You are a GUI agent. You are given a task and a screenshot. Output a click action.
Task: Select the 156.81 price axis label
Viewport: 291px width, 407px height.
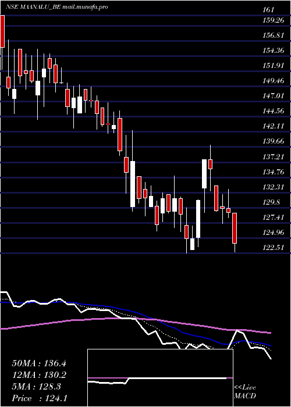click(274, 35)
